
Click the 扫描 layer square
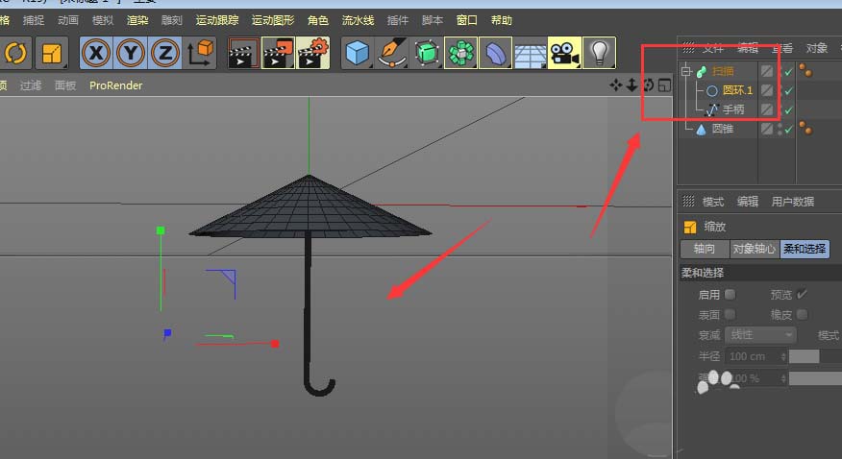pyautogui.click(x=767, y=71)
